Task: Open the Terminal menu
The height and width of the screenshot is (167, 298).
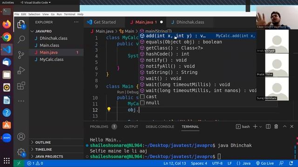Action: coord(69,14)
